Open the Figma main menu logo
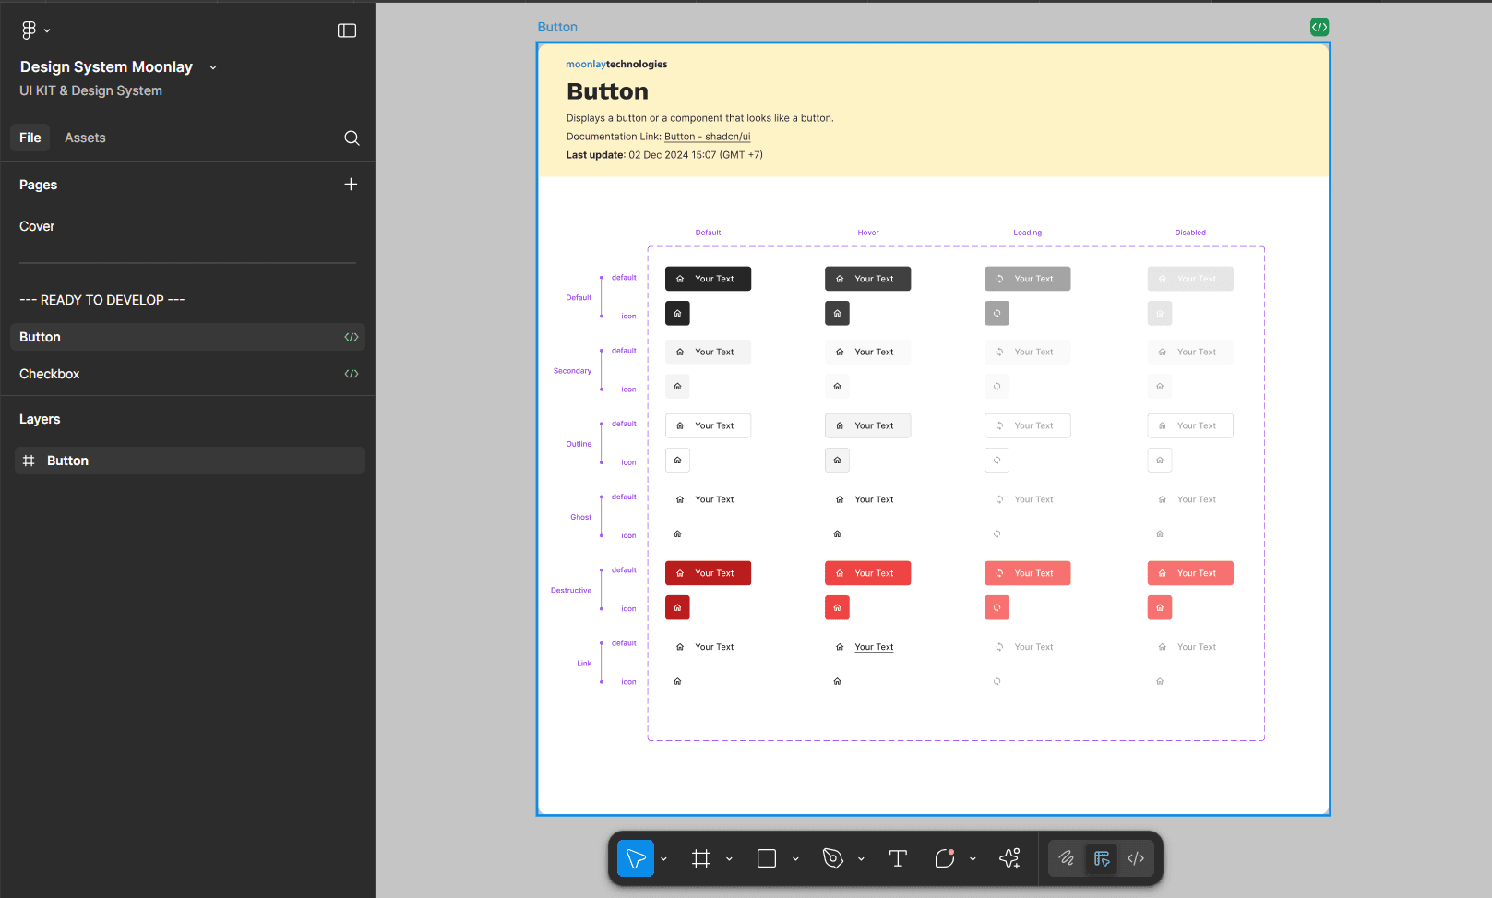Image resolution: width=1492 pixels, height=898 pixels. tap(29, 30)
